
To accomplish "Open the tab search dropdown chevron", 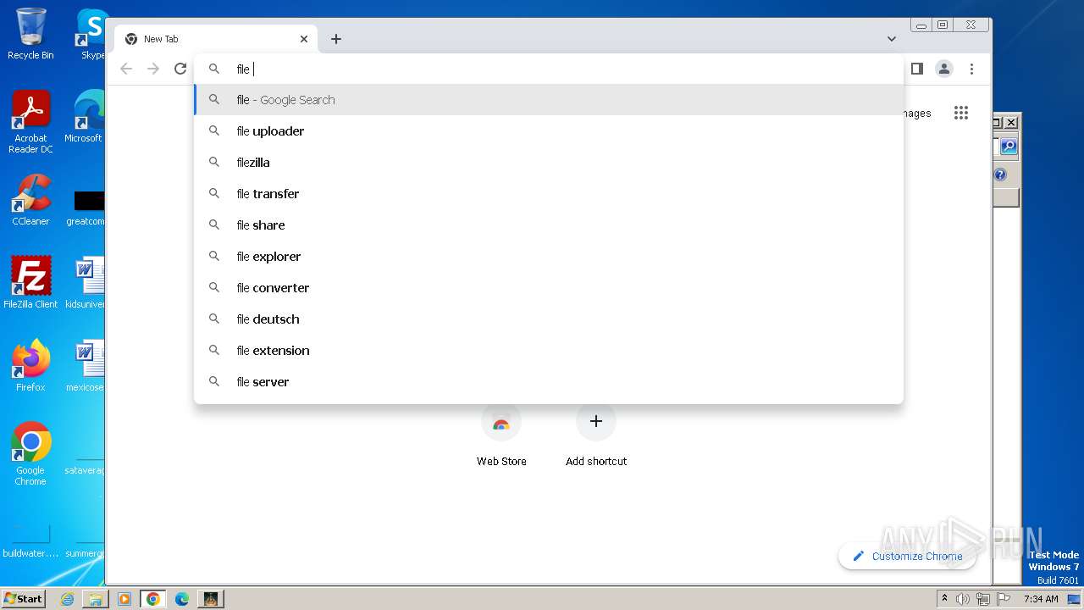I will (892, 39).
